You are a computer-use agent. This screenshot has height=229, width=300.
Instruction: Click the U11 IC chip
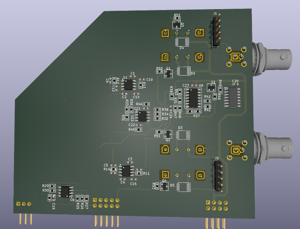142,116
